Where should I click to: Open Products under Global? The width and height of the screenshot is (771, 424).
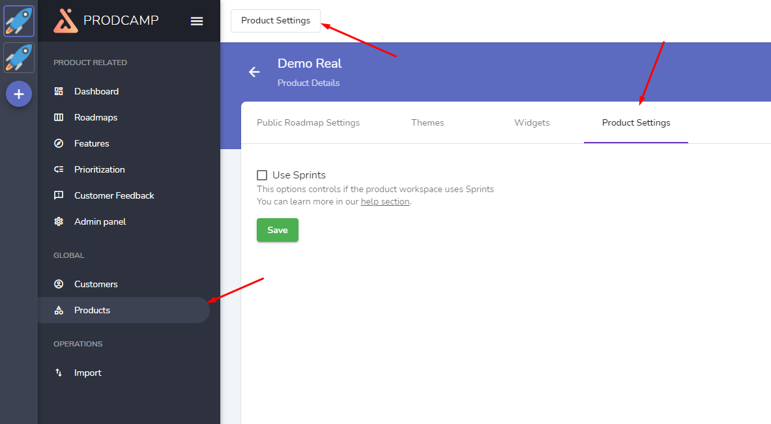(x=124, y=310)
